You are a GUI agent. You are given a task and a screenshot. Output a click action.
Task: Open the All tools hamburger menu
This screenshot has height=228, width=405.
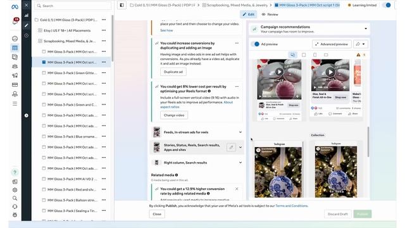click(x=15, y=104)
